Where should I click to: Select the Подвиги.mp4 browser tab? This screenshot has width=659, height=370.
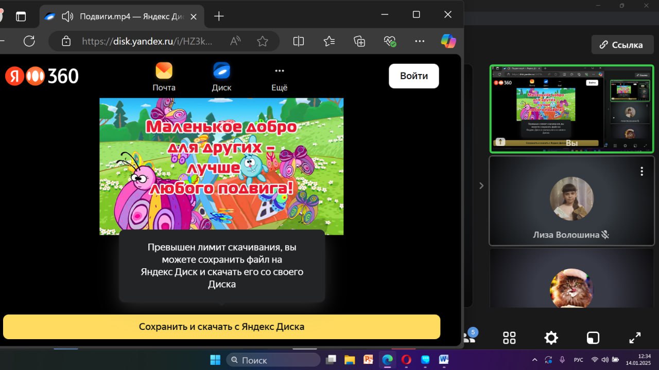coord(121,16)
